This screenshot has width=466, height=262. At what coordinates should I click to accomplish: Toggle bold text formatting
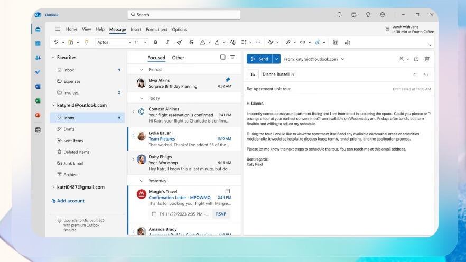point(155,42)
